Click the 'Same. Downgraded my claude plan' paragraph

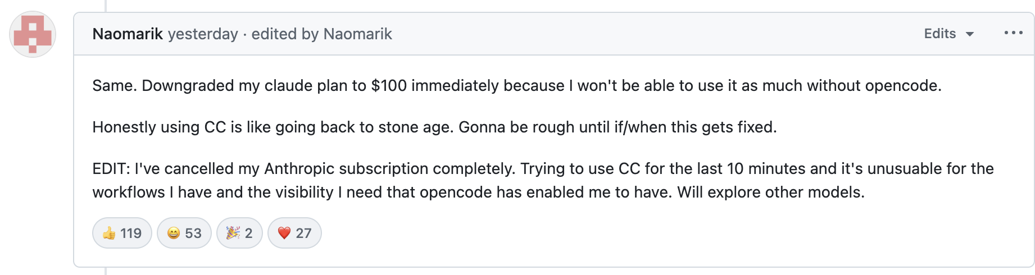[516, 86]
